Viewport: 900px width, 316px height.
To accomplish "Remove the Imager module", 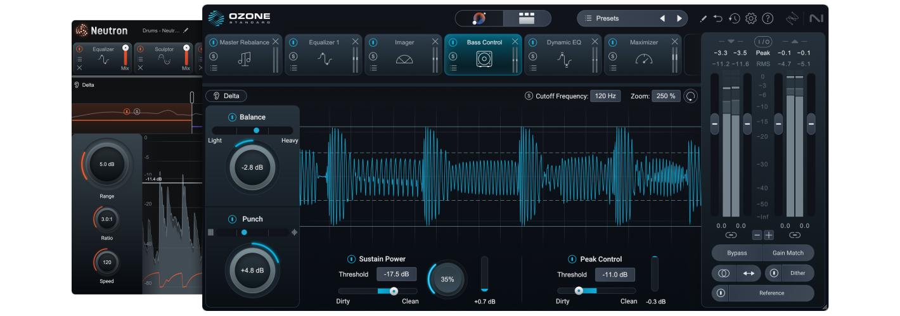I will click(435, 42).
